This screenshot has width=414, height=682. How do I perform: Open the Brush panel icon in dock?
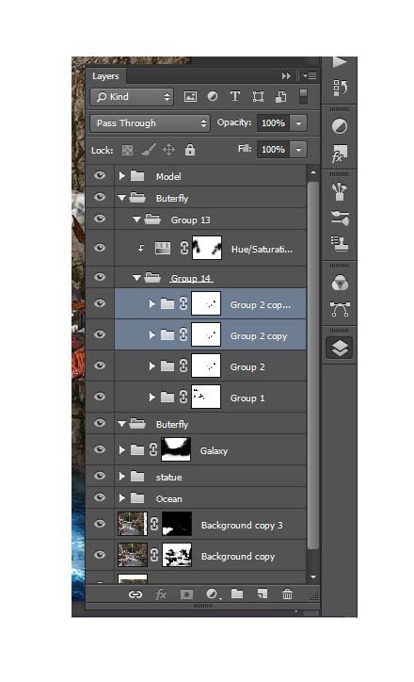[340, 192]
